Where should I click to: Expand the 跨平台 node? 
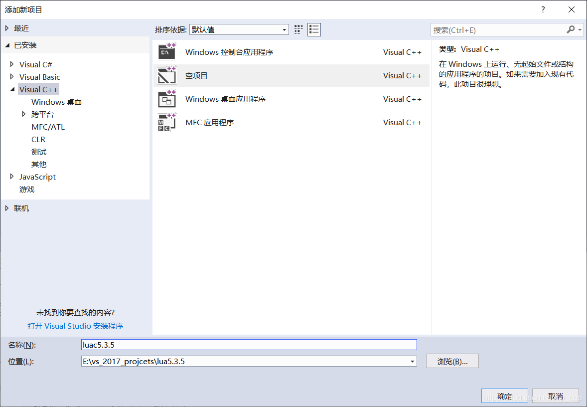pyautogui.click(x=24, y=114)
